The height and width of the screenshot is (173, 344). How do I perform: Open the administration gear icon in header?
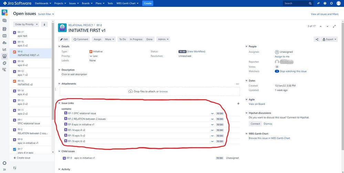332,3
